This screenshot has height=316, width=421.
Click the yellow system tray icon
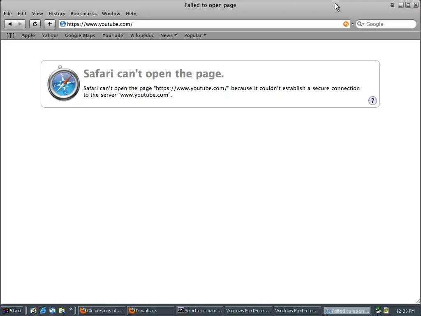(386, 310)
